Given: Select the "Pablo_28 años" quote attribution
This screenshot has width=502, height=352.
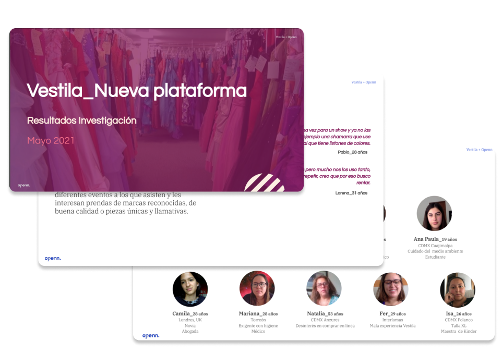Looking at the screenshot, I should point(352,152).
